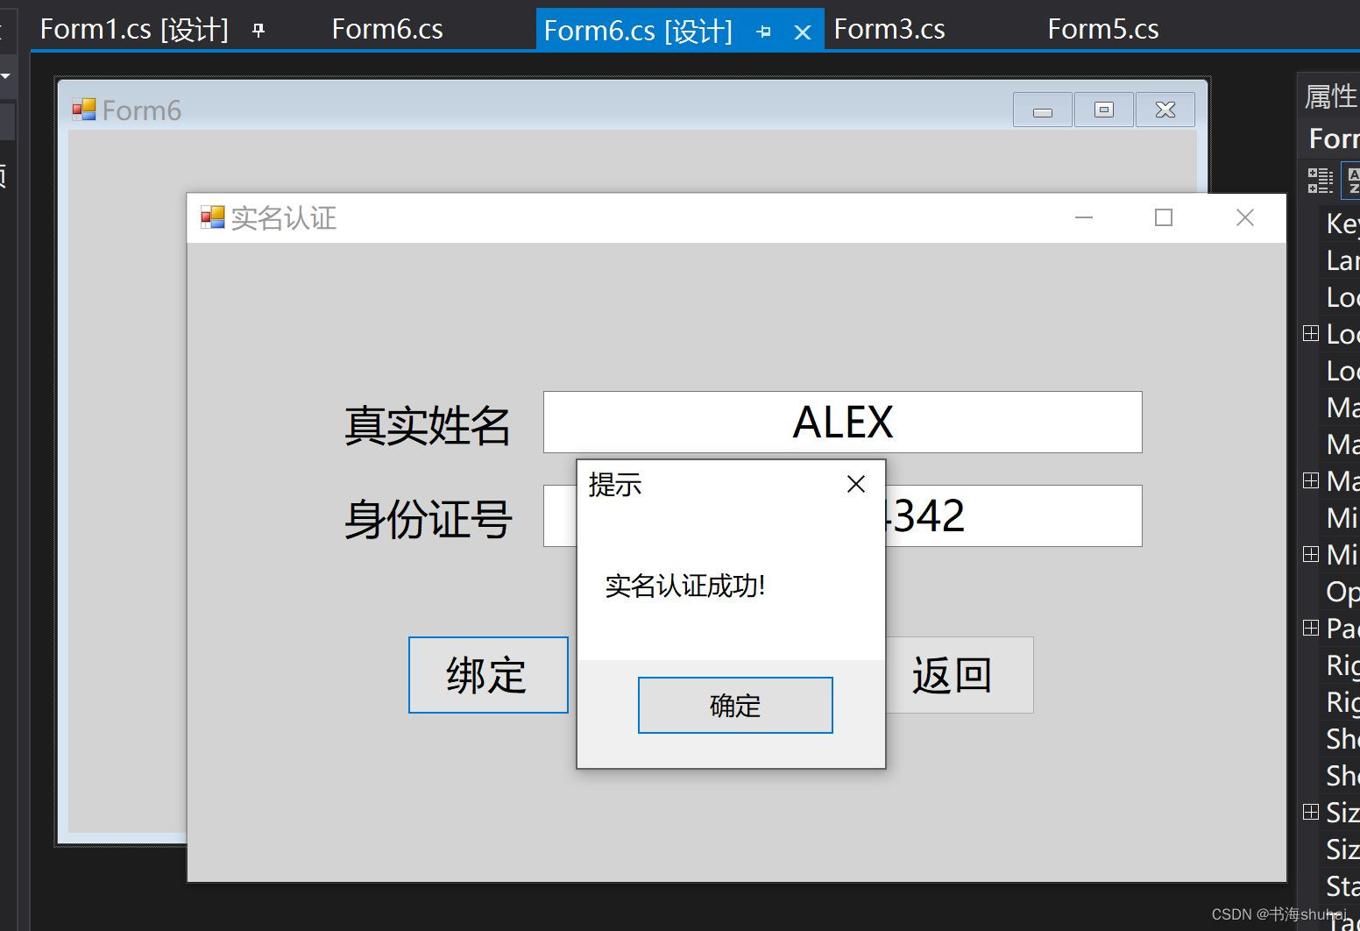Click the Form6 designer minimize button
This screenshot has width=1360, height=931.
tap(1043, 110)
